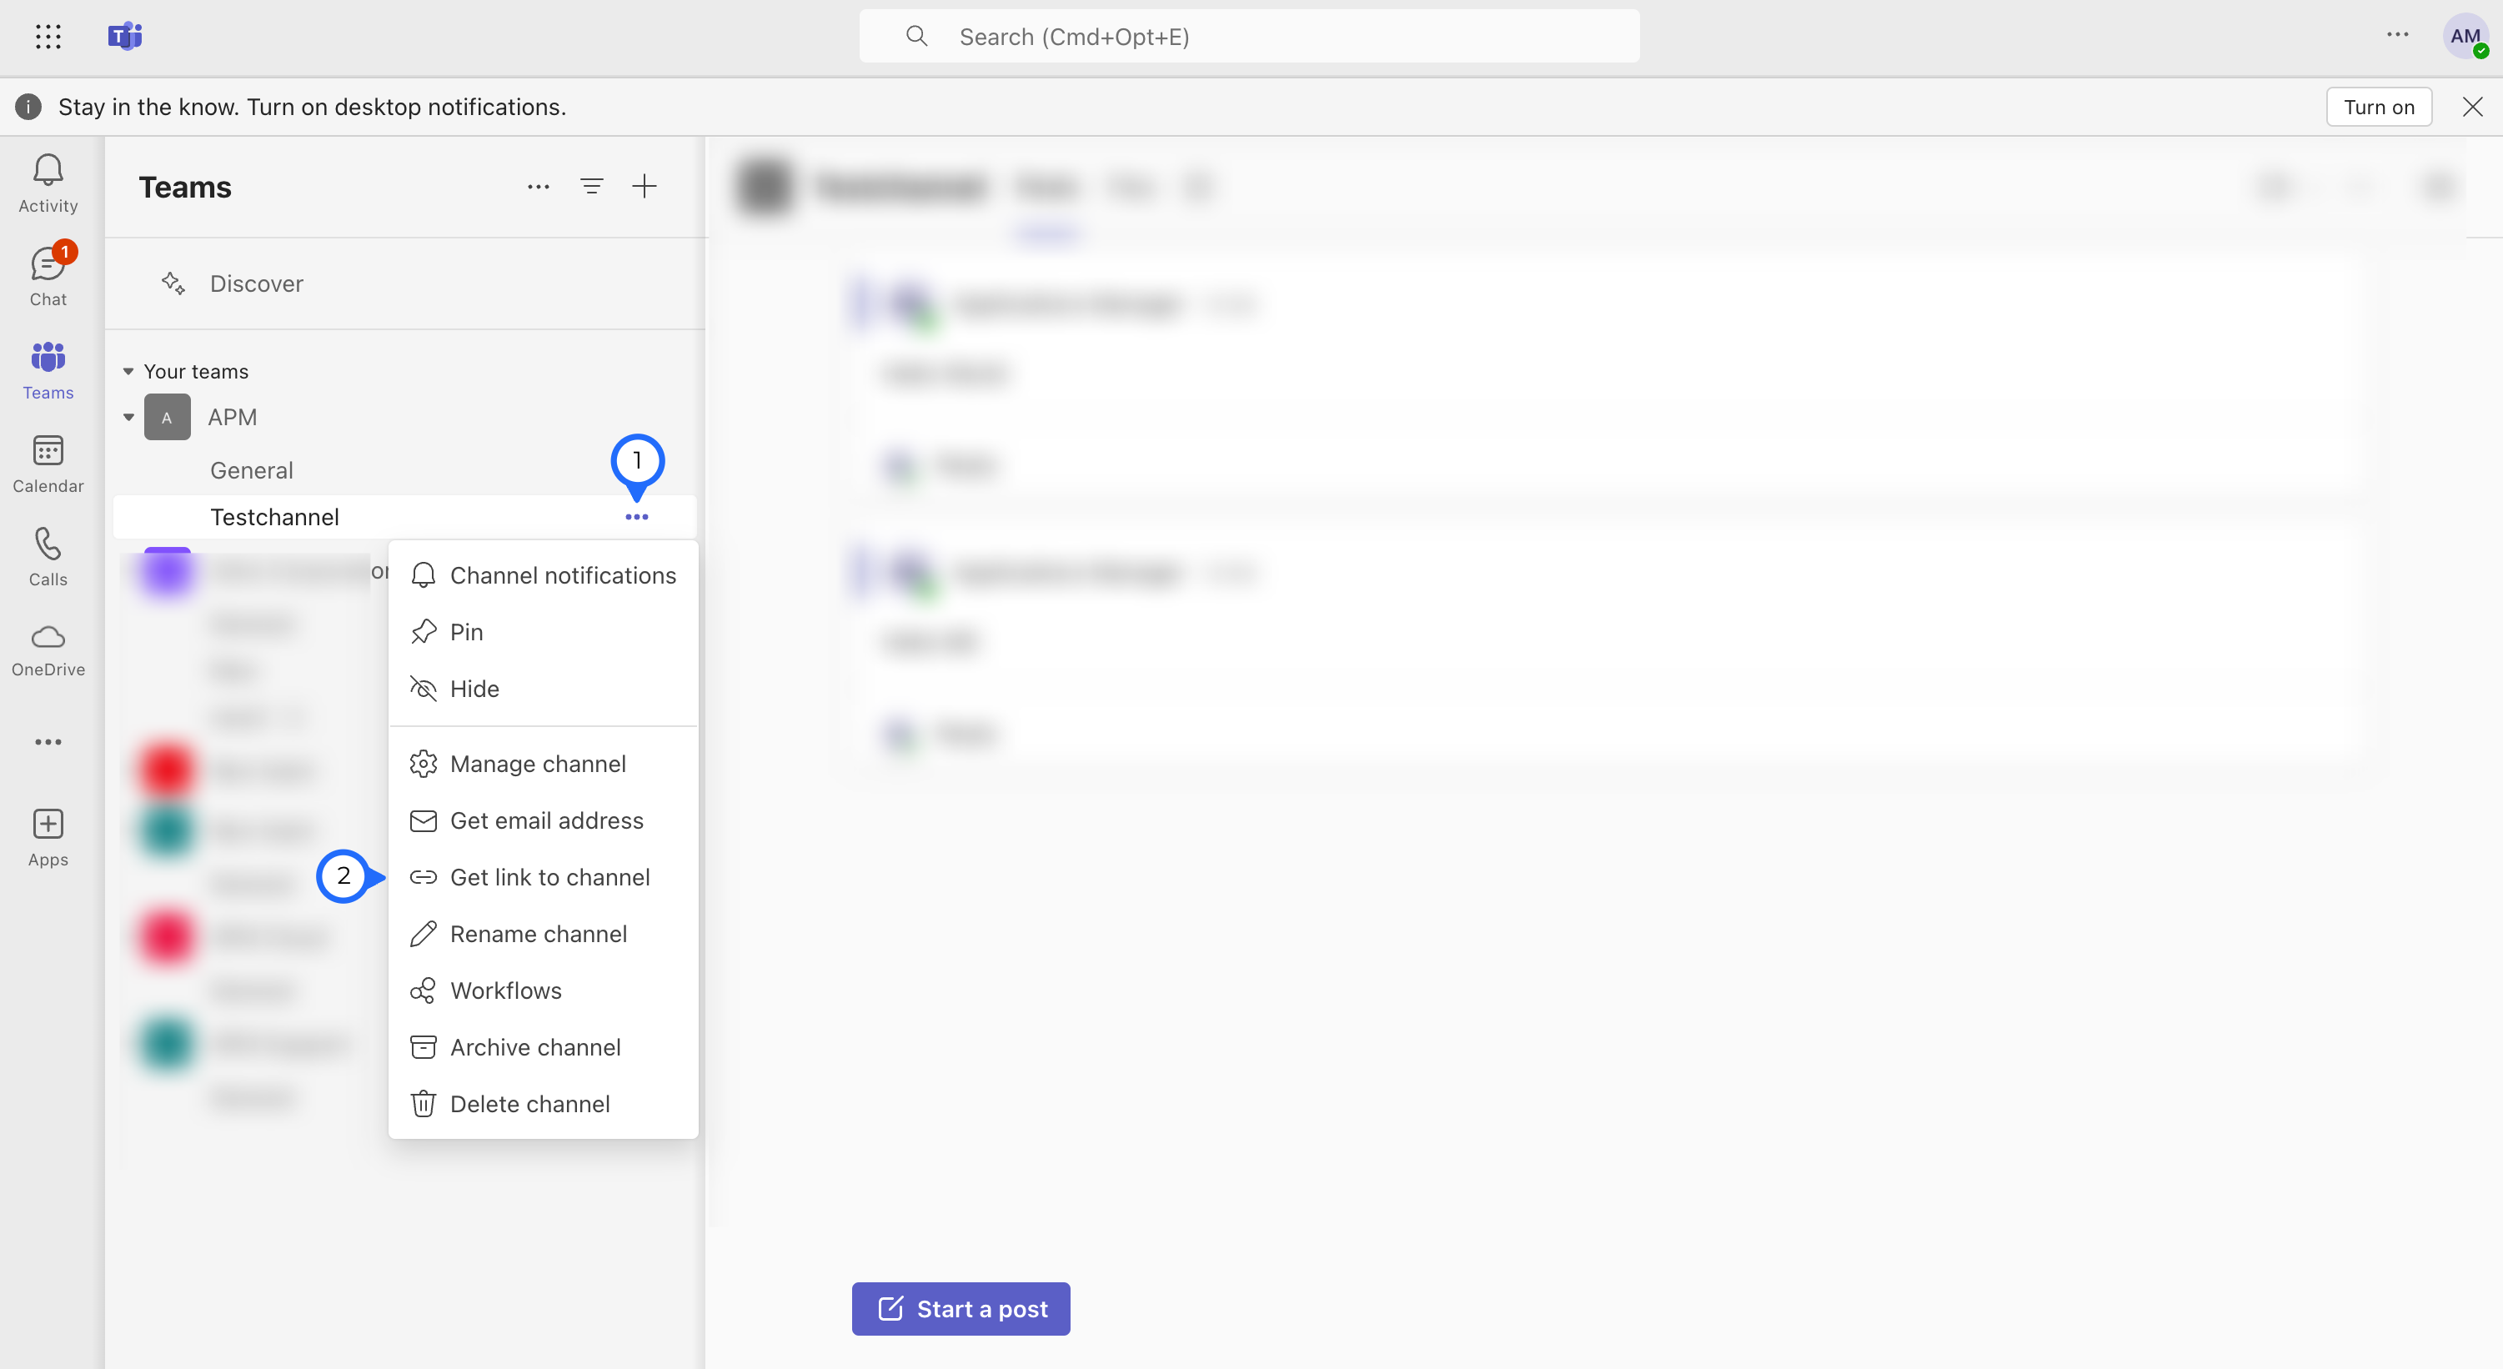
Task: Click into the Search field
Action: tap(1249, 37)
